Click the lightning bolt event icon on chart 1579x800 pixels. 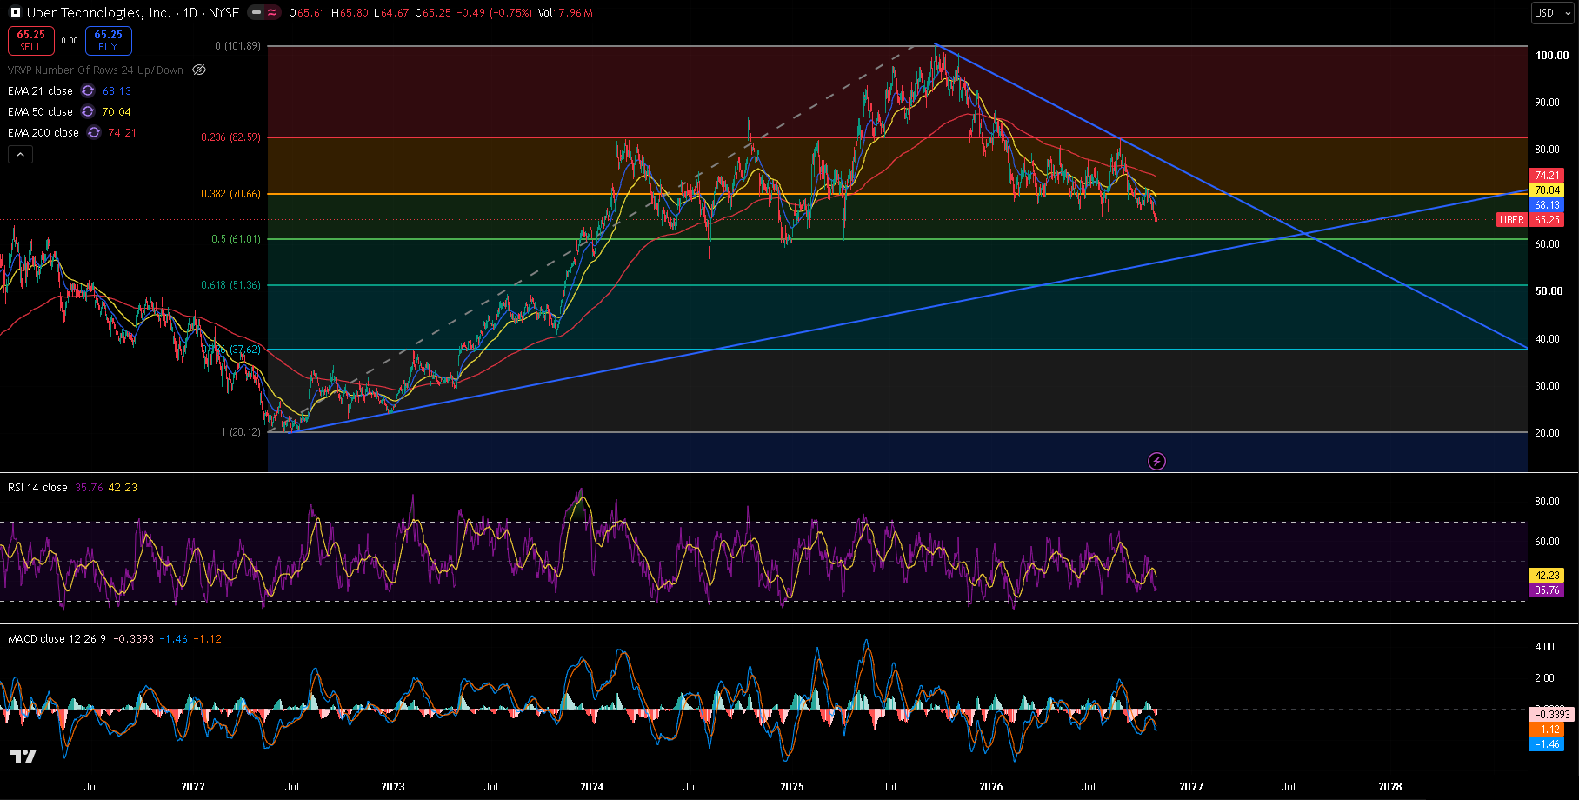[x=1156, y=461]
